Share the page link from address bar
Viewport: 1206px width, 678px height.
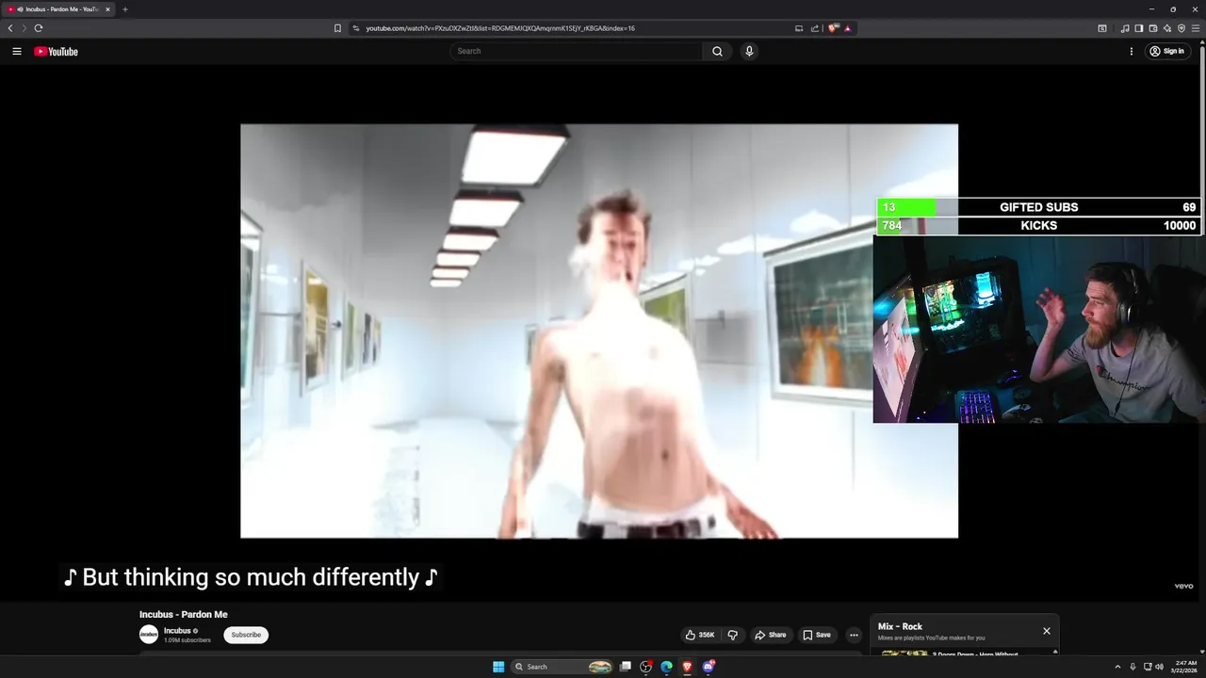point(814,28)
